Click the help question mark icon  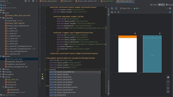170,8
